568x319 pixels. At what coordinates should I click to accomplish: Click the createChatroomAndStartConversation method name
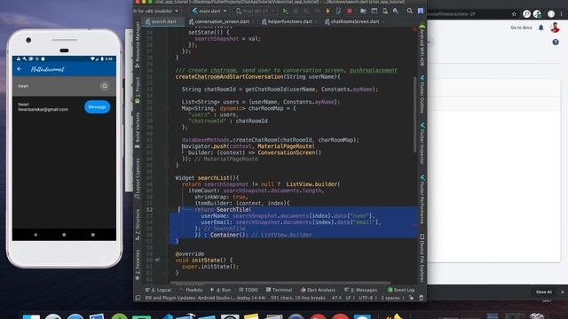pos(229,77)
